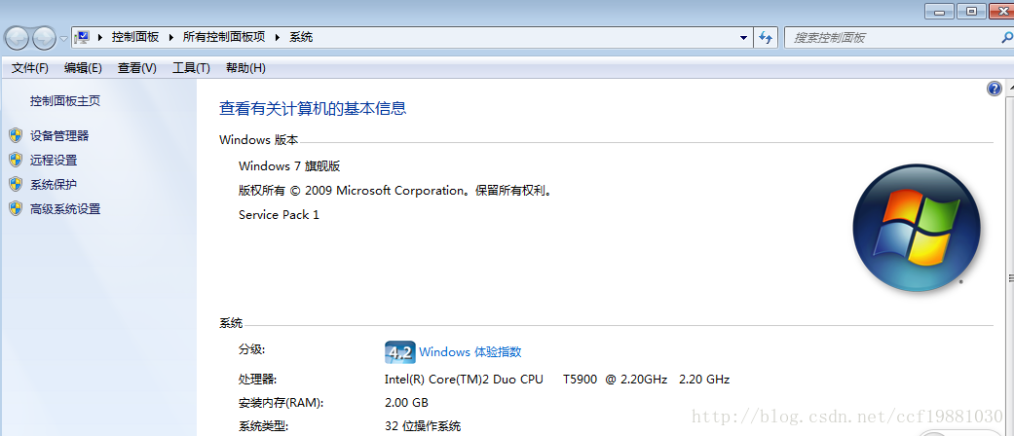Open 系统保护 link
This screenshot has width=1014, height=436.
click(54, 185)
